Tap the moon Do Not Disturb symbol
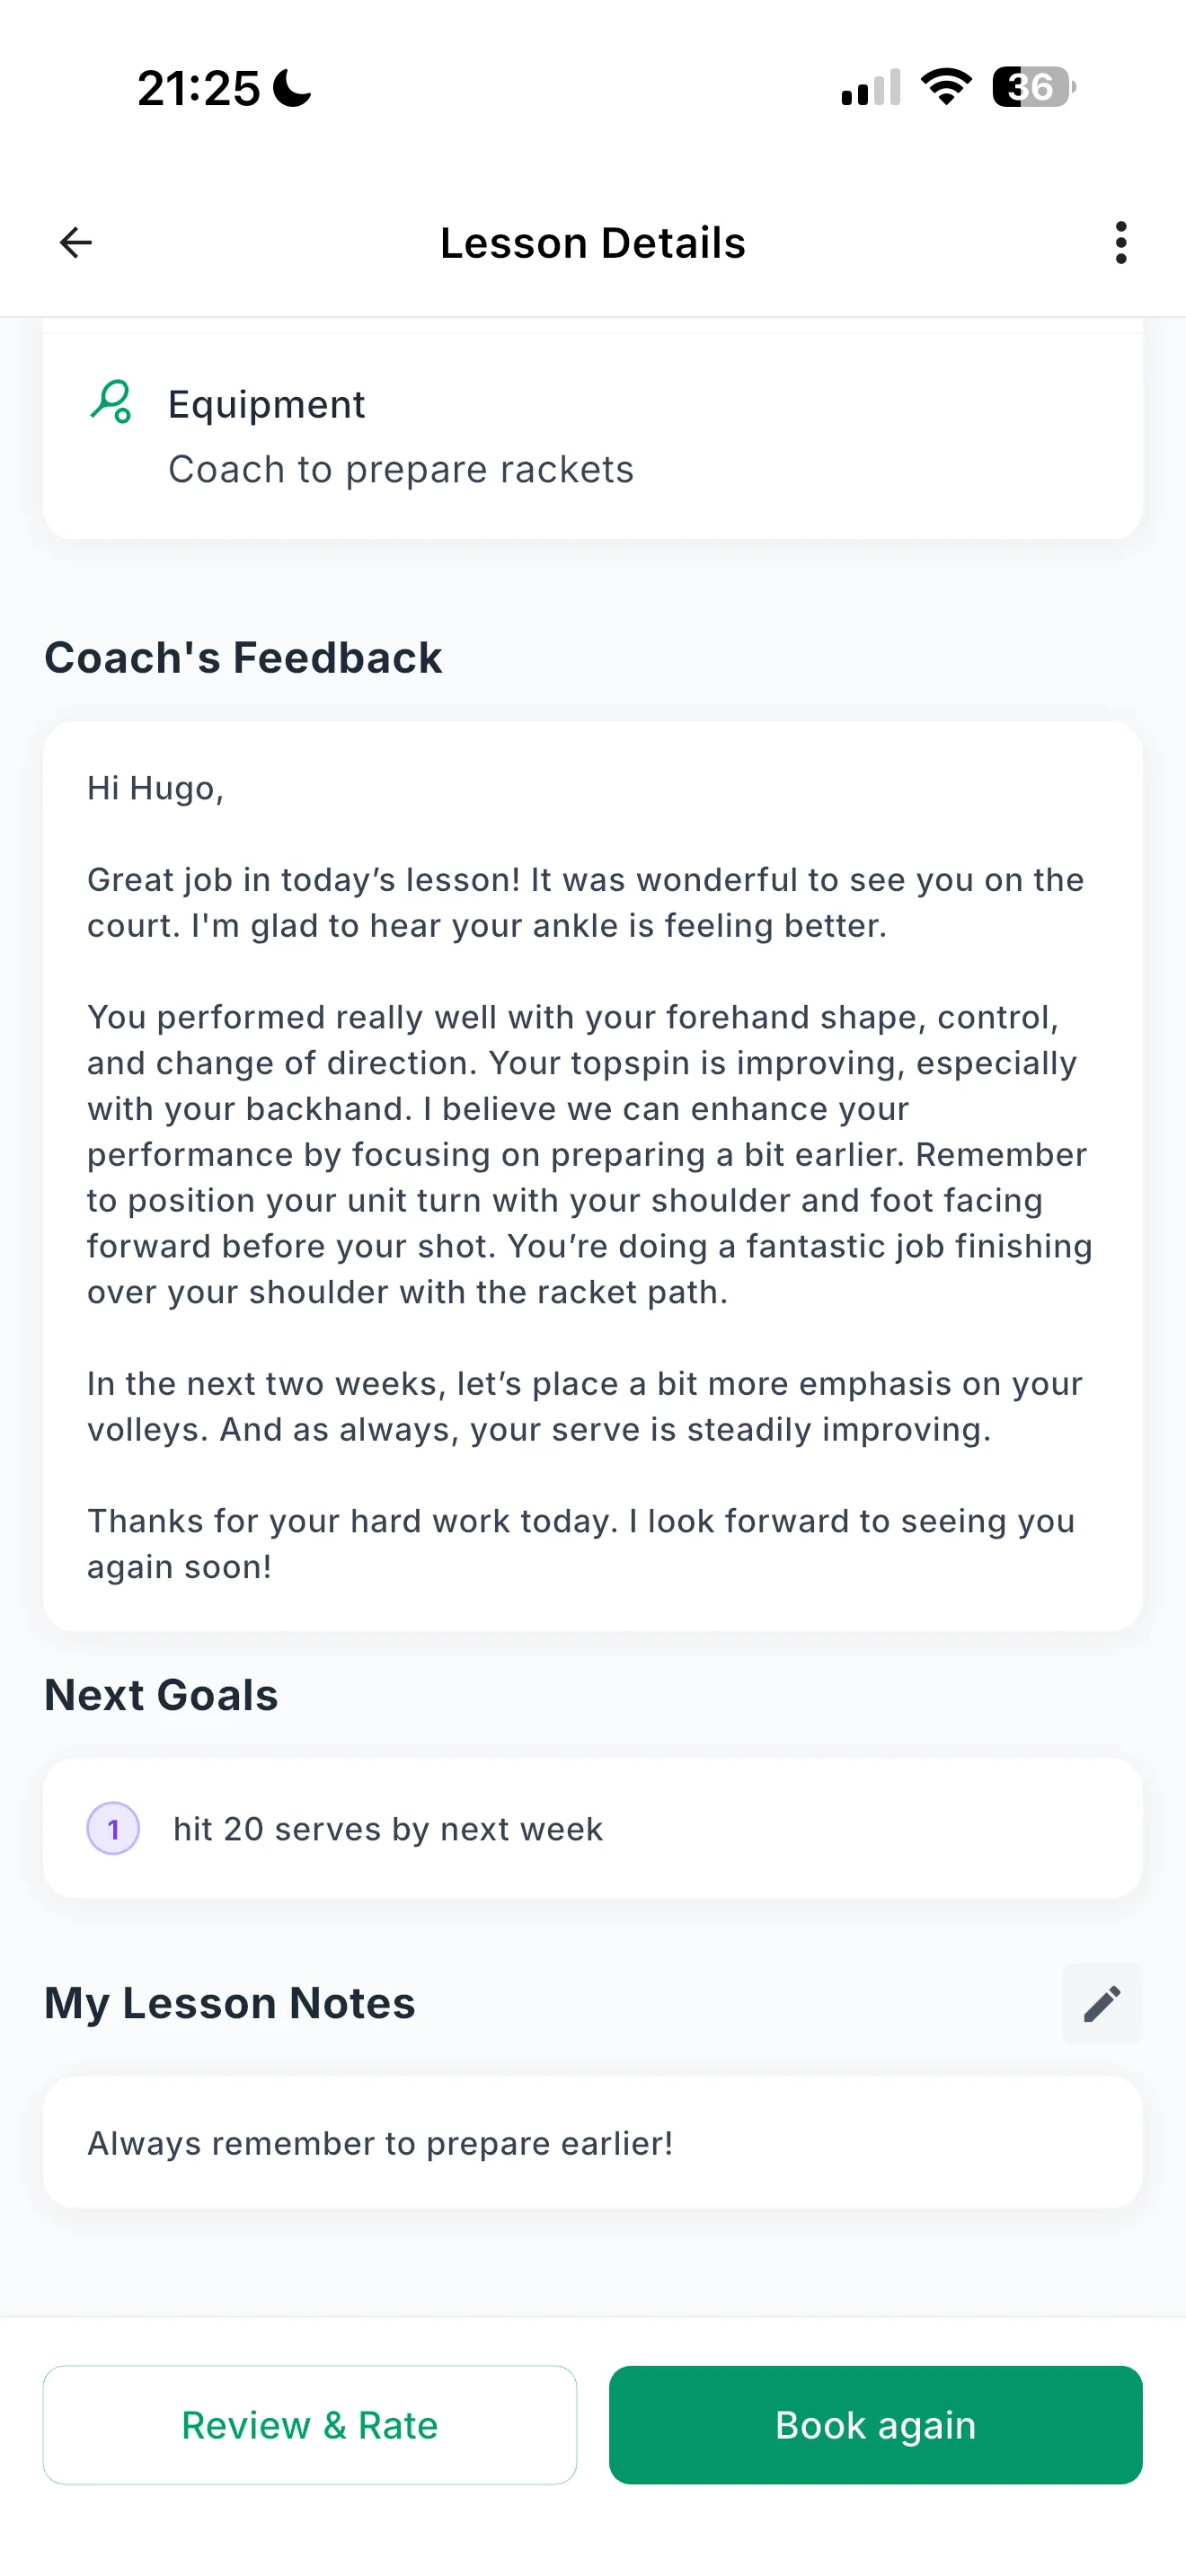The image size is (1186, 2576). (x=291, y=88)
